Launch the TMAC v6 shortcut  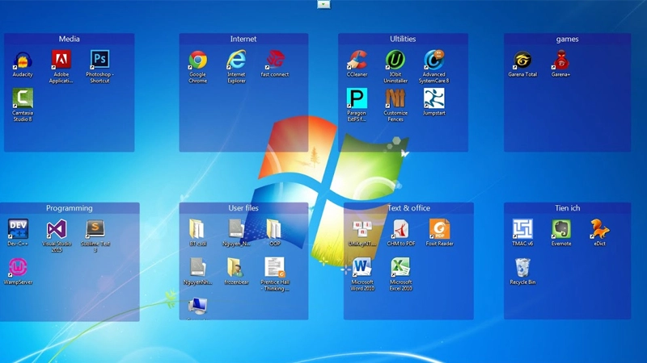(x=522, y=229)
